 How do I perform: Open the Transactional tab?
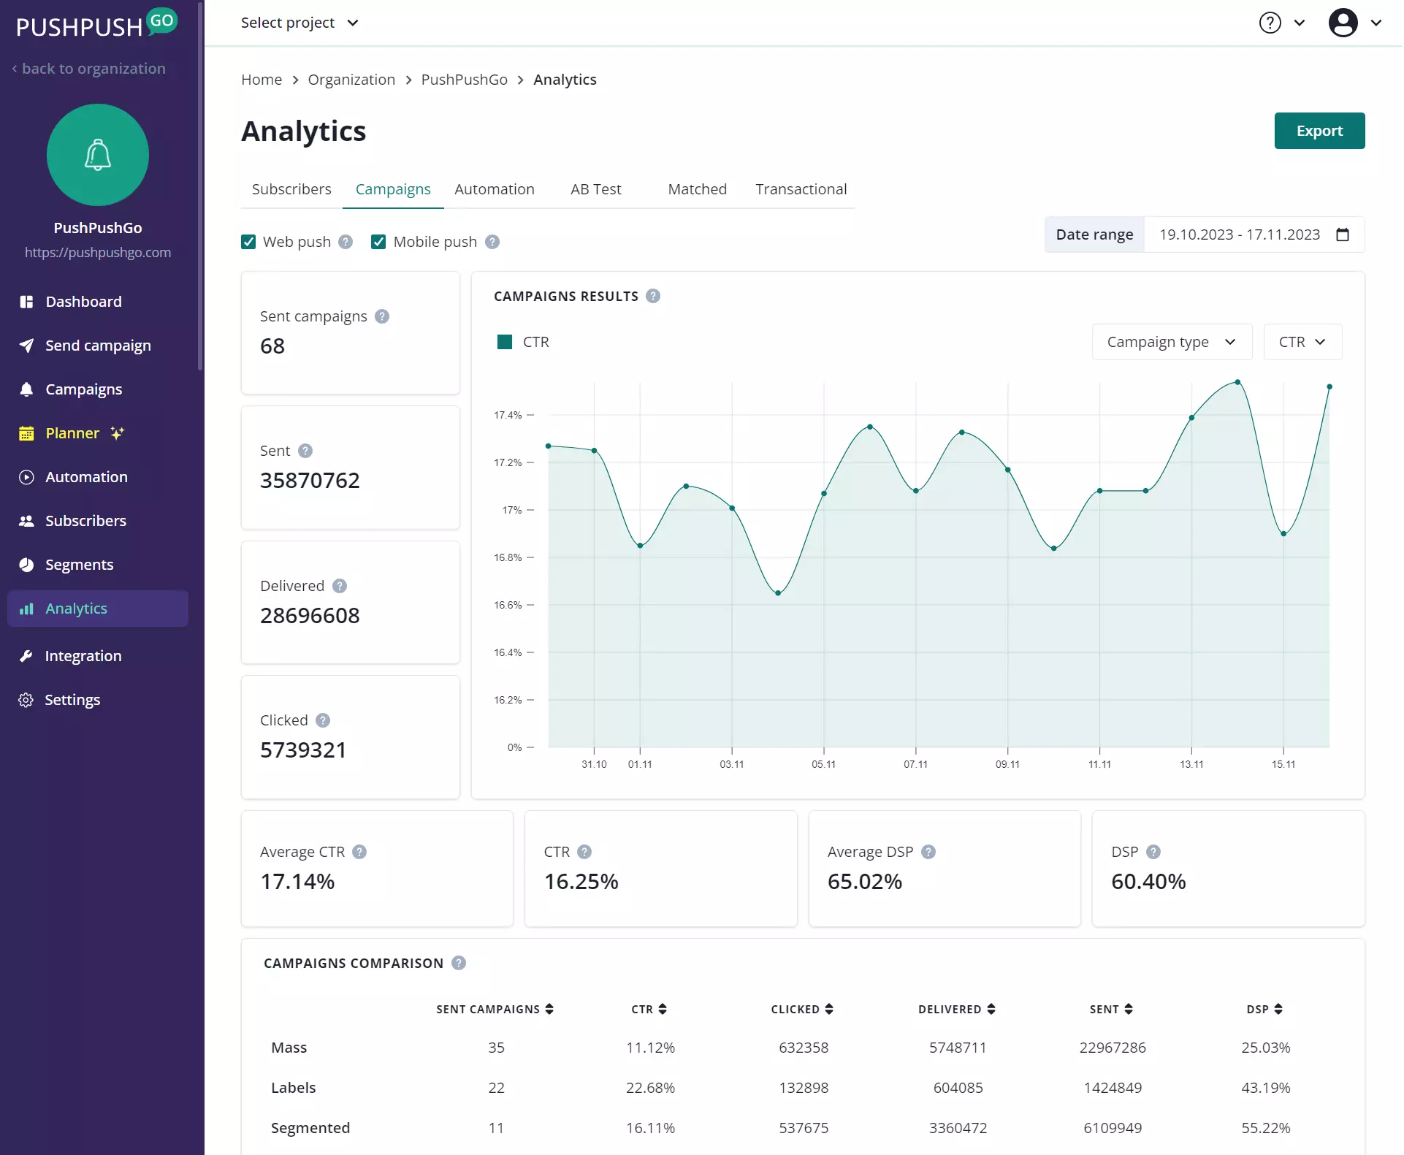tap(801, 189)
